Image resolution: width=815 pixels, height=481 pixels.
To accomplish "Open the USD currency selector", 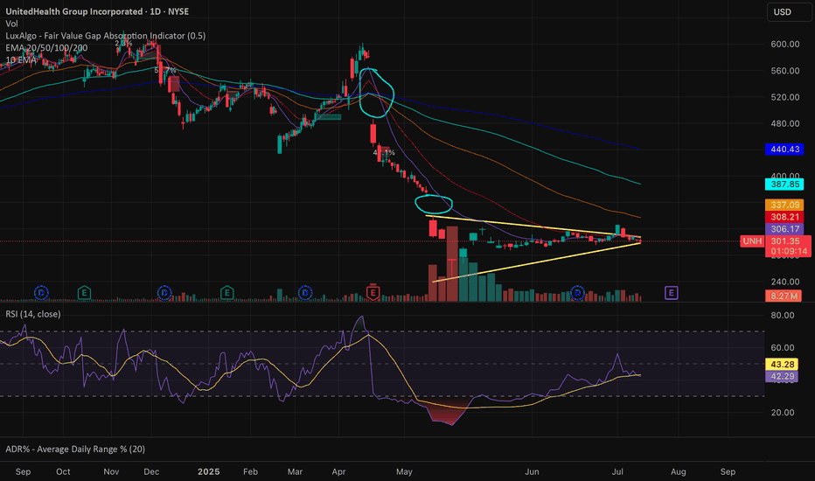I will click(789, 11).
